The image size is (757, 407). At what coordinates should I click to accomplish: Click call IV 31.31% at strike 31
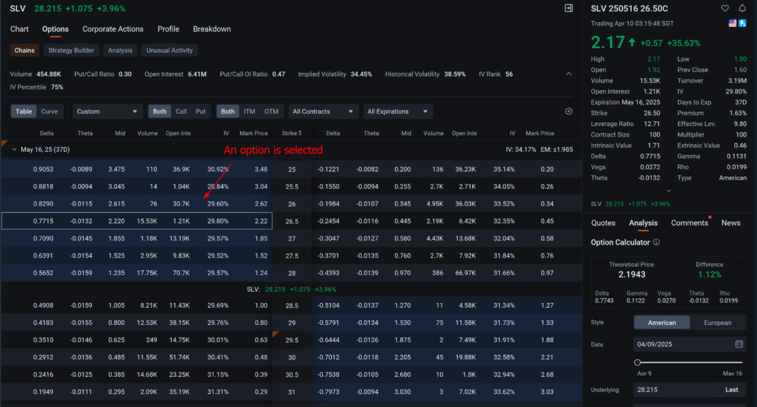click(x=218, y=392)
